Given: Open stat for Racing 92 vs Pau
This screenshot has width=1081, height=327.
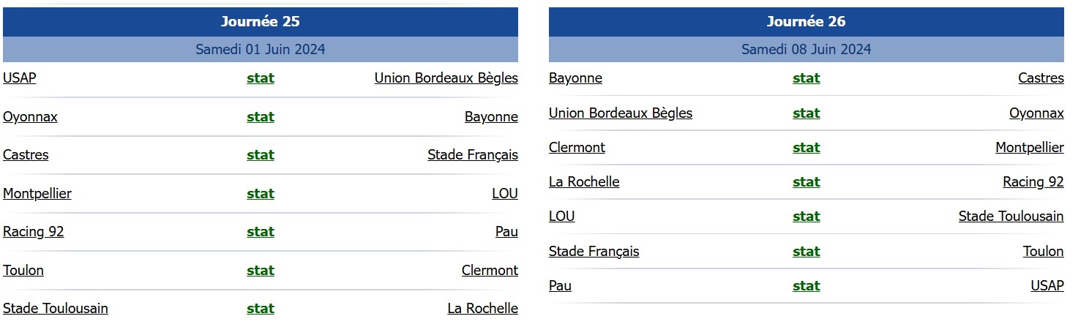Looking at the screenshot, I should (261, 232).
